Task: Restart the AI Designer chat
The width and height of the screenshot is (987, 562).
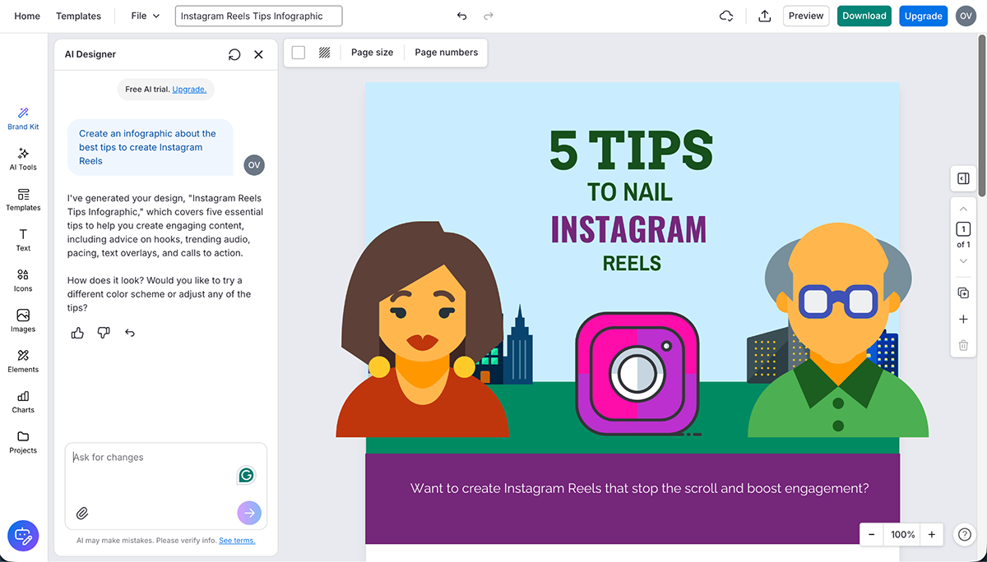Action: pos(234,54)
